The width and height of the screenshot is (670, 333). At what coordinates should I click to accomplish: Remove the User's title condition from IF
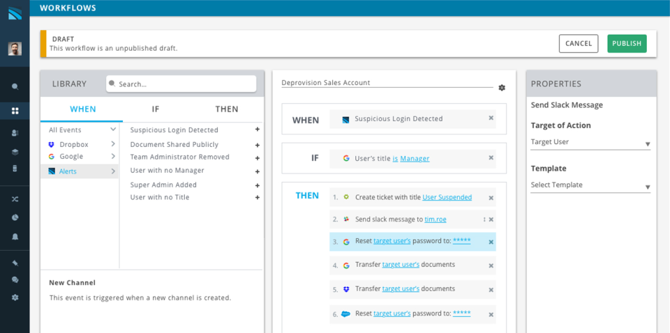click(491, 157)
